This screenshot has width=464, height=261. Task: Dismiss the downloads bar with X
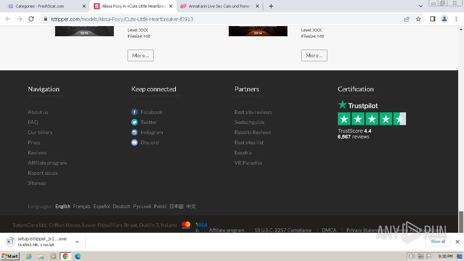[x=457, y=242]
